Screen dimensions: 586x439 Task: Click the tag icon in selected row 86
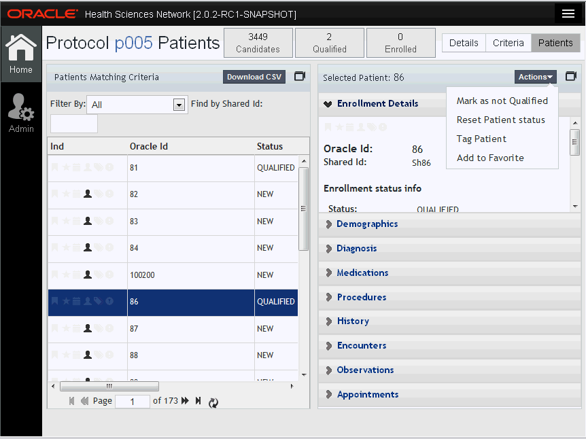pos(99,301)
